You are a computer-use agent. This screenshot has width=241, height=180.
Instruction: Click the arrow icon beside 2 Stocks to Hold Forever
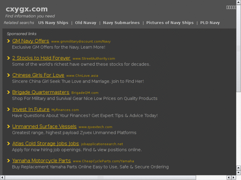9,58
